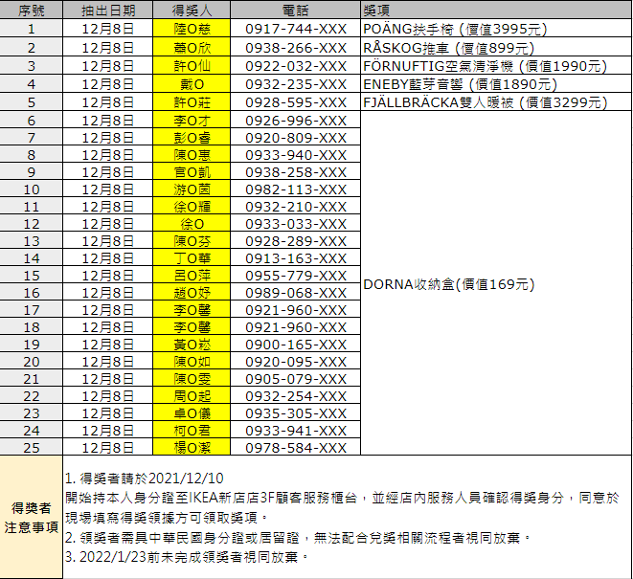Select yellow winner cell 徐O in row 12
Viewport: 633px width, 579px height.
[192, 224]
